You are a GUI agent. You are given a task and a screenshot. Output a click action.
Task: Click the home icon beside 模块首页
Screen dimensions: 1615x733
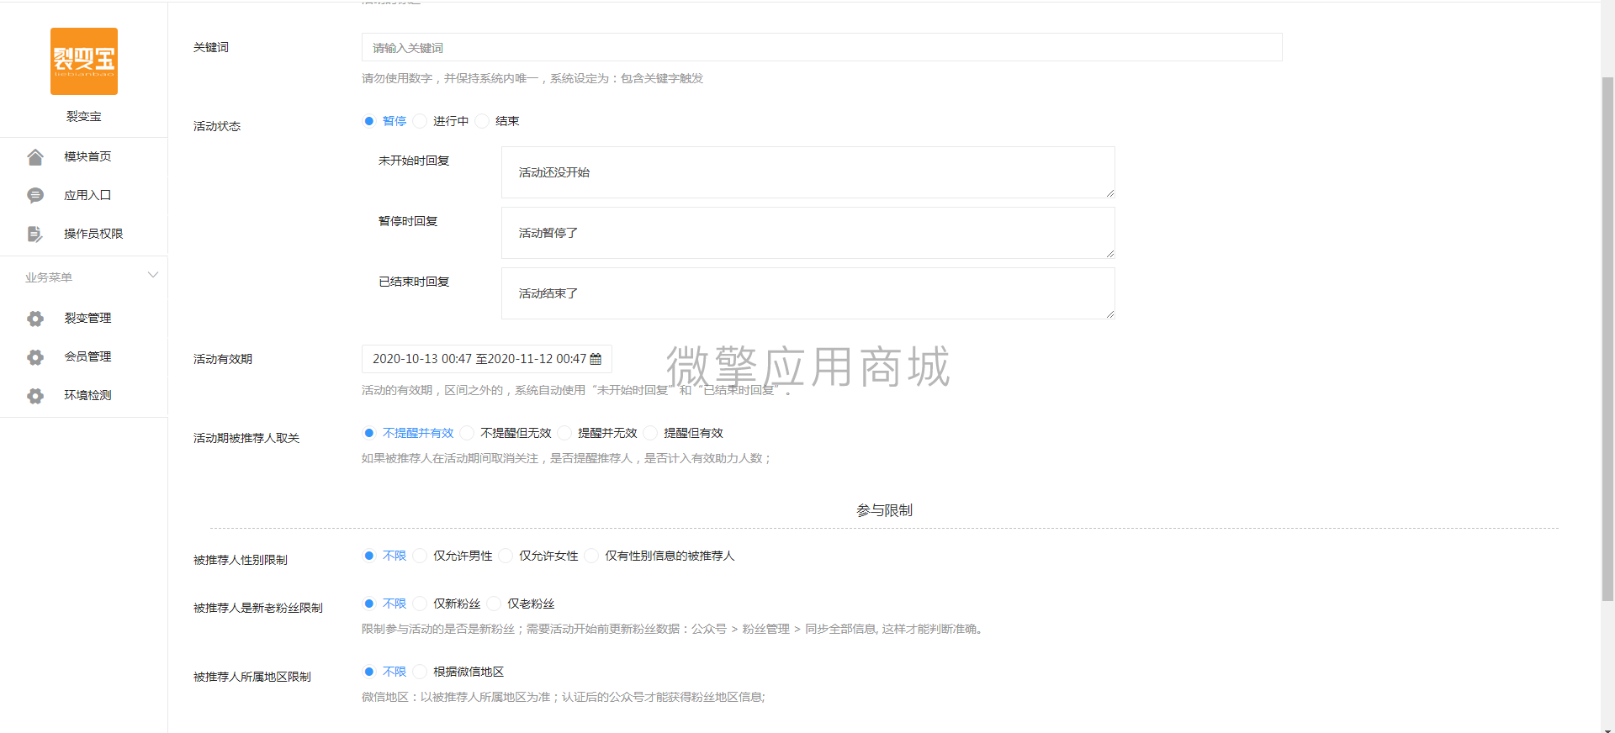[x=35, y=157]
